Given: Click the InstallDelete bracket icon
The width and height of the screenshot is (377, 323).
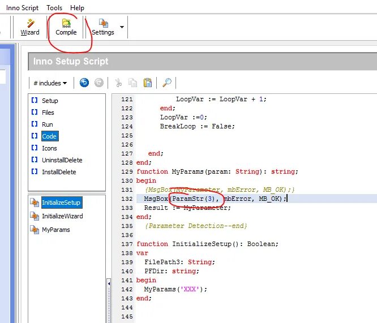Looking at the screenshot, I should 35,171.
